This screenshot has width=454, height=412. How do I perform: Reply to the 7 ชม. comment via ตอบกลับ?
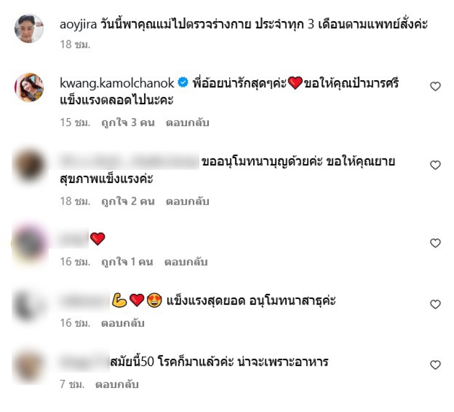pos(117,385)
